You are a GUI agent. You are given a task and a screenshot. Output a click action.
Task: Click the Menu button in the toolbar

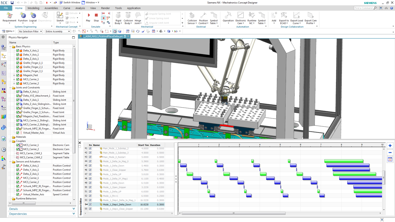coord(9,32)
